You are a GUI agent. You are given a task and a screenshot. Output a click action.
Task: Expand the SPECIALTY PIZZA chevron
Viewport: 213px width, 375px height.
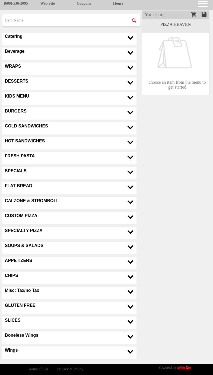pyautogui.click(x=130, y=232)
